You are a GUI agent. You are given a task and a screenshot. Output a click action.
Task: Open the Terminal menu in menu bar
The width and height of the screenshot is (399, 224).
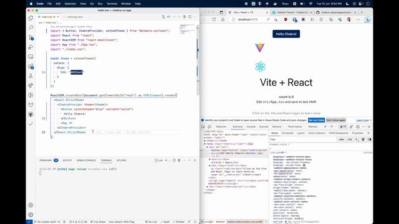112,4
